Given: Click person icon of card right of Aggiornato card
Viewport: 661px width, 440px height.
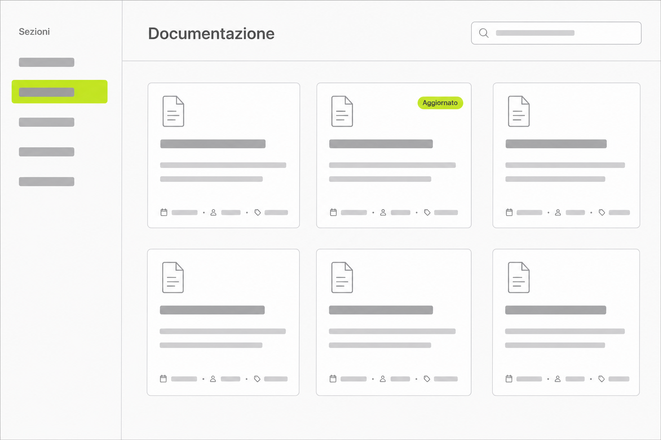Looking at the screenshot, I should click(558, 212).
